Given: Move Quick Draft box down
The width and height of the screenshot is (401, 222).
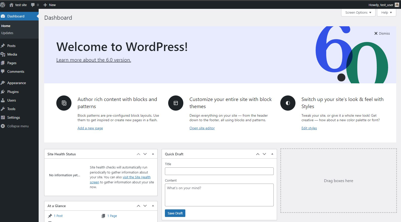Looking at the screenshot, I should [264, 154].
